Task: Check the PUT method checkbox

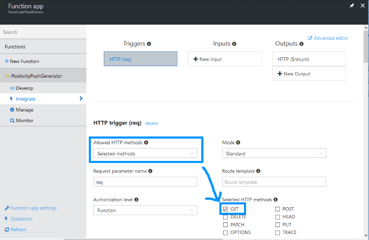Action: pyautogui.click(x=278, y=225)
